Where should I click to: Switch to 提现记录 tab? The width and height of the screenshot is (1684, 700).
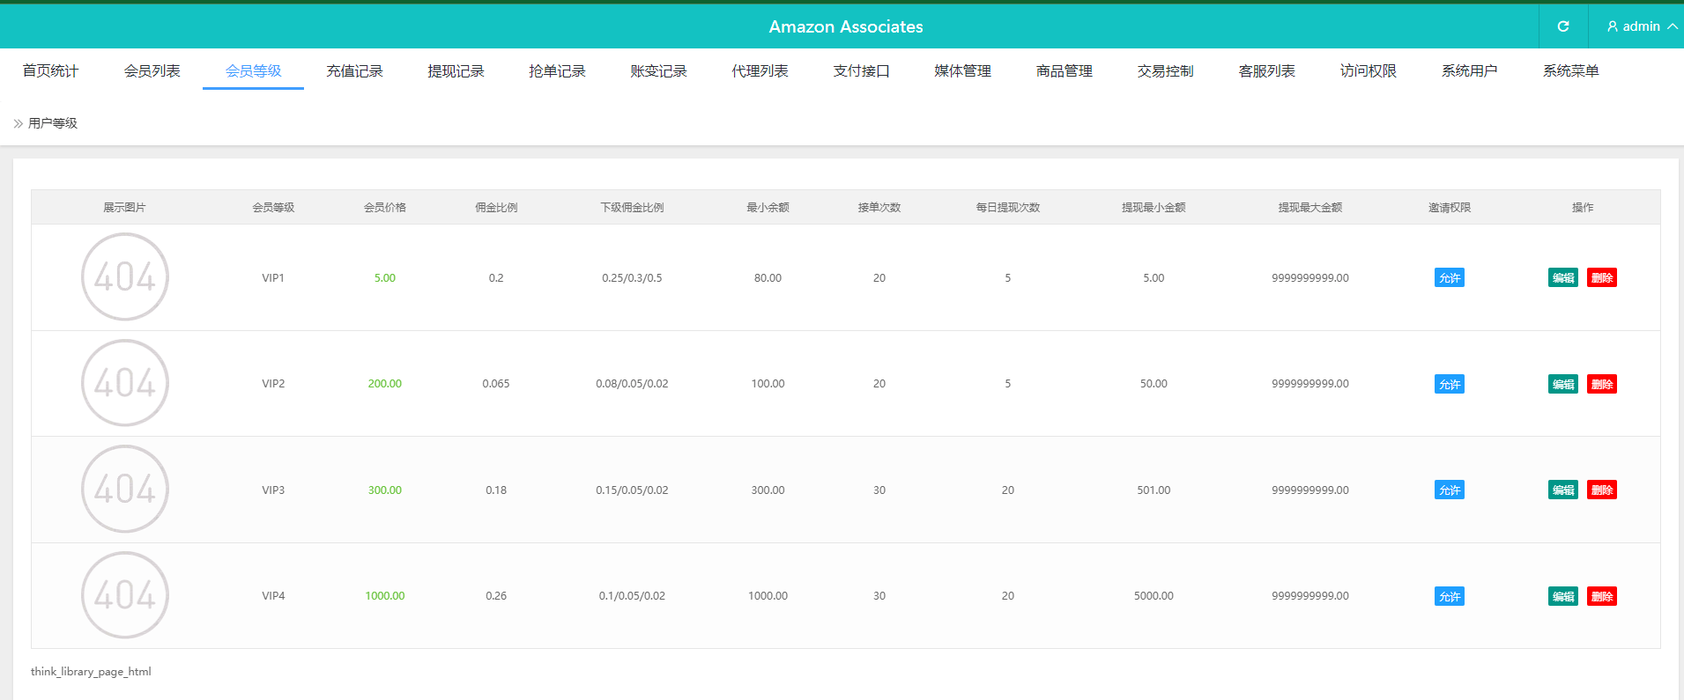point(456,70)
